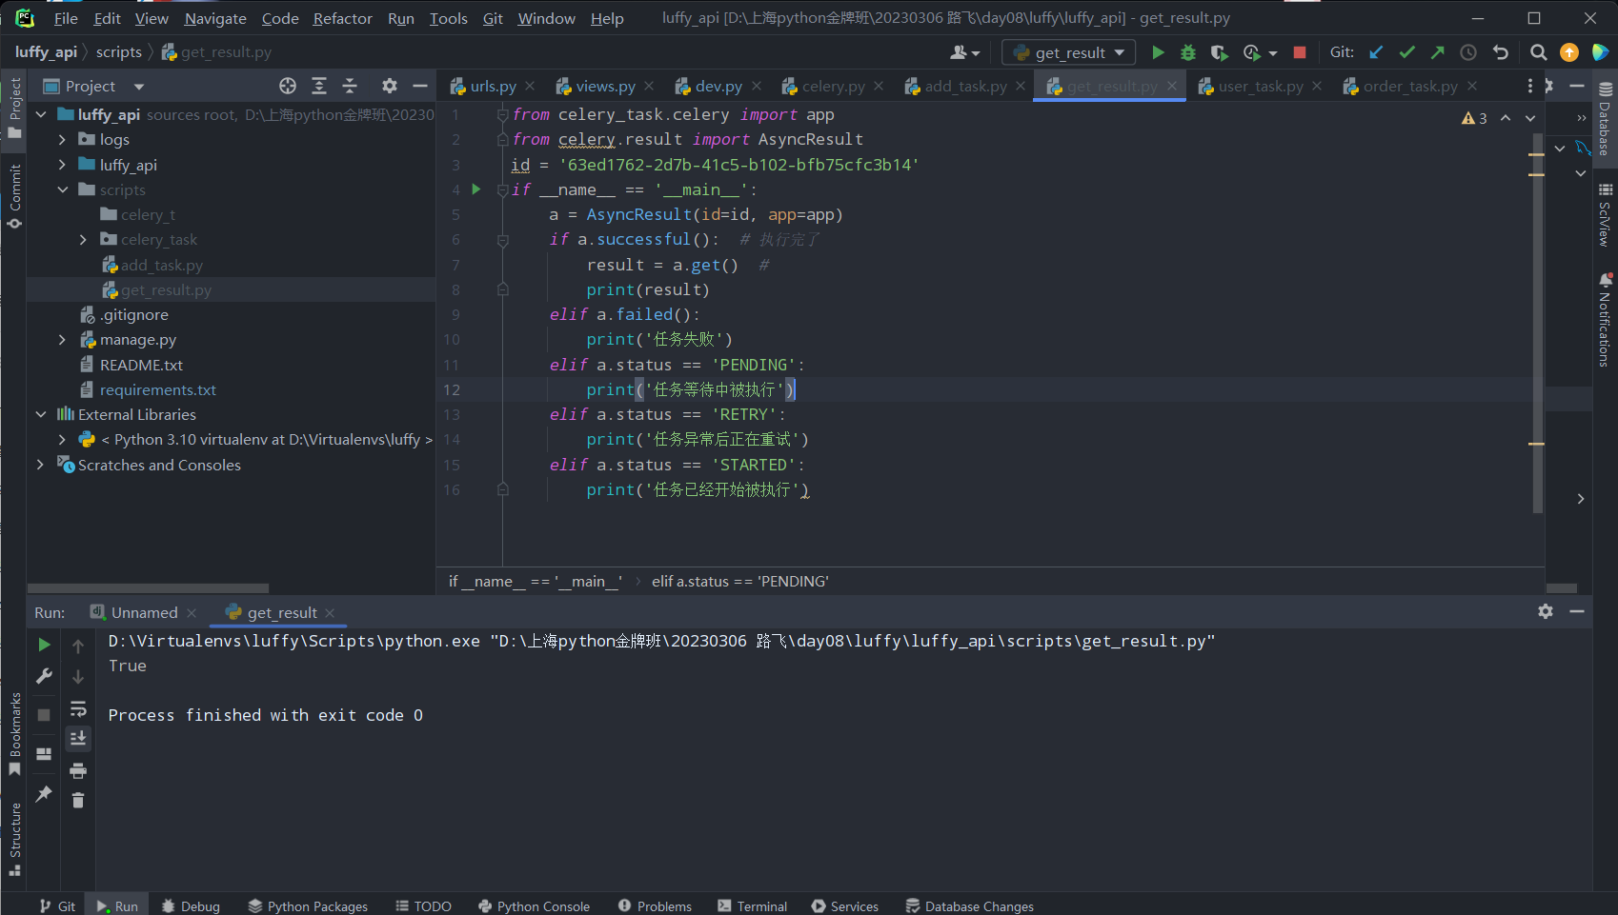The image size is (1618, 915).
Task: Jump to next highlighted error arrow
Action: pos(1530,118)
